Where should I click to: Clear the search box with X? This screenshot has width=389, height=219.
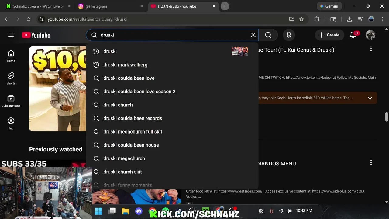(253, 35)
